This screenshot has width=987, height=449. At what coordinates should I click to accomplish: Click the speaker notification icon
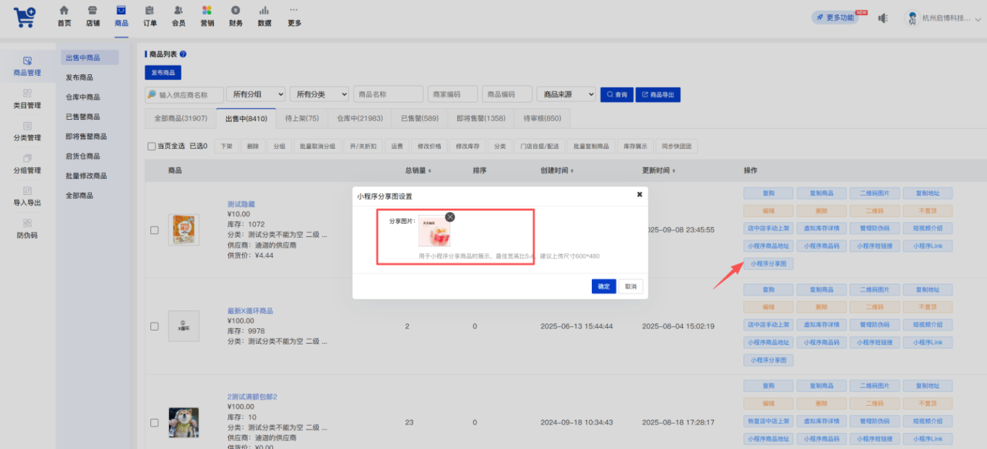[883, 17]
